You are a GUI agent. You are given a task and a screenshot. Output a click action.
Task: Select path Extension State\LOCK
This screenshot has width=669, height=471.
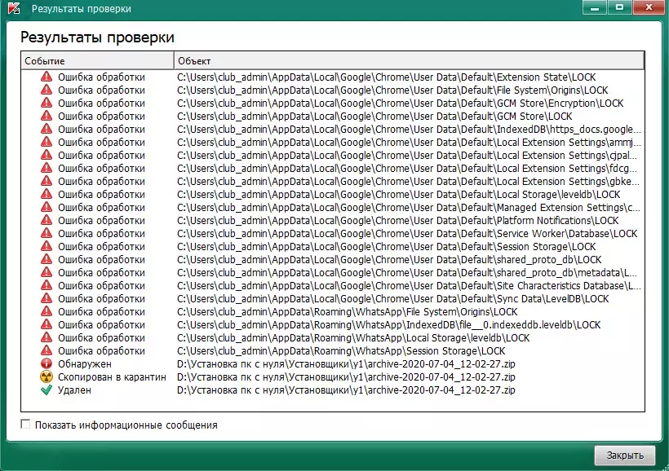tap(386, 77)
